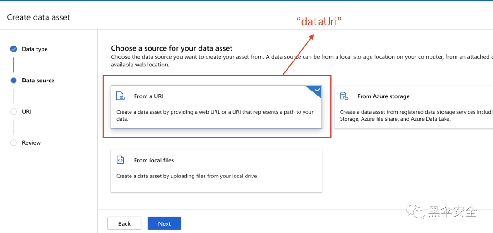
Task: Click the From Azure storage title text
Action: (383, 96)
